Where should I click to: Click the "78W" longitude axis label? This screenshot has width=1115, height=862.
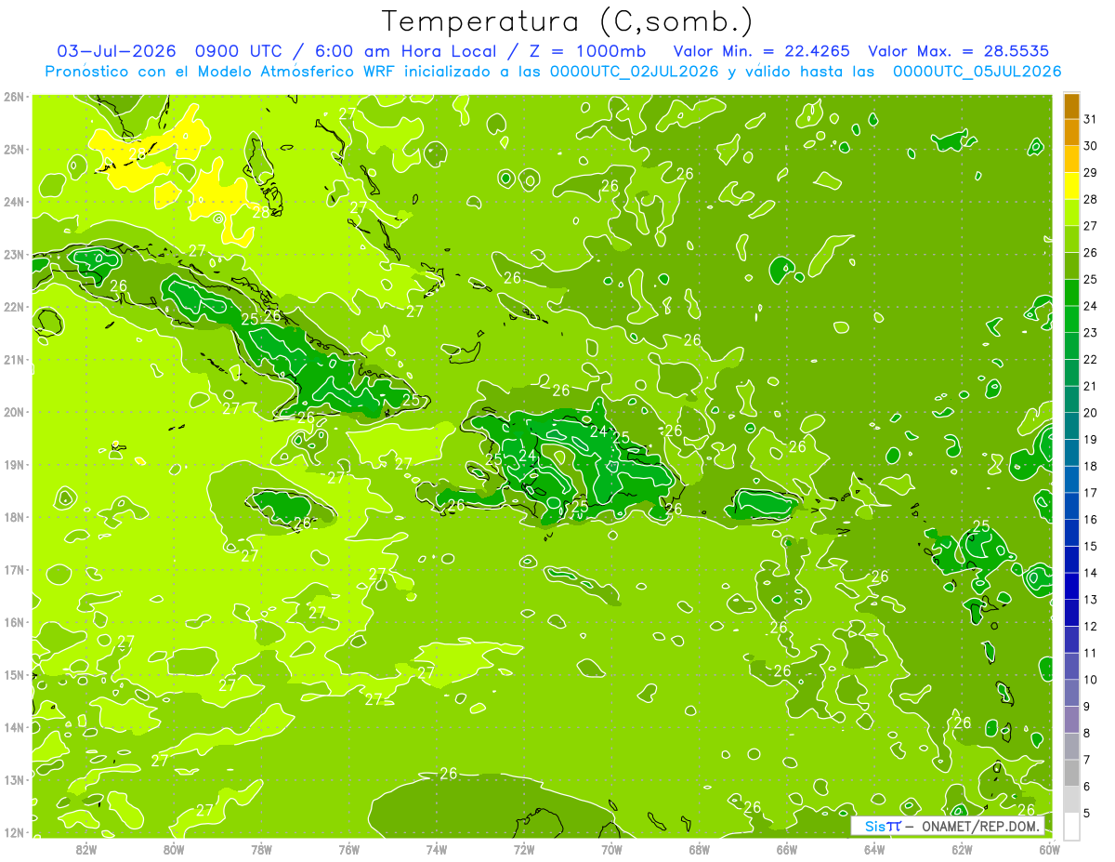click(x=261, y=849)
